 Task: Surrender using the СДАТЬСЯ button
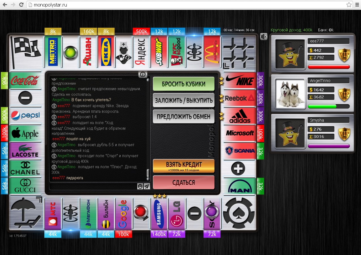[184, 183]
